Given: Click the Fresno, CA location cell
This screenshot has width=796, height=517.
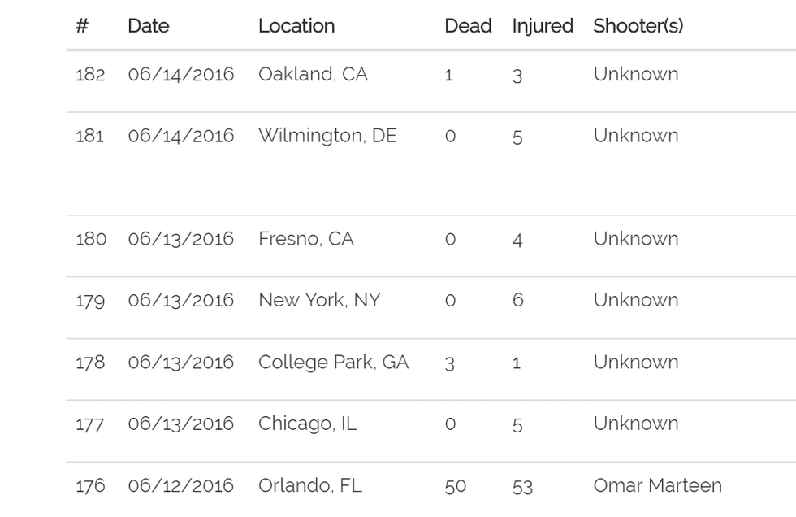Looking at the screenshot, I should click(x=306, y=239).
